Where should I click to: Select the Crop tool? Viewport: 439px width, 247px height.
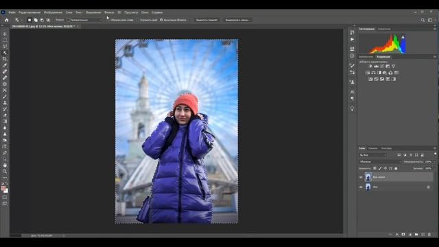pyautogui.click(x=5, y=59)
